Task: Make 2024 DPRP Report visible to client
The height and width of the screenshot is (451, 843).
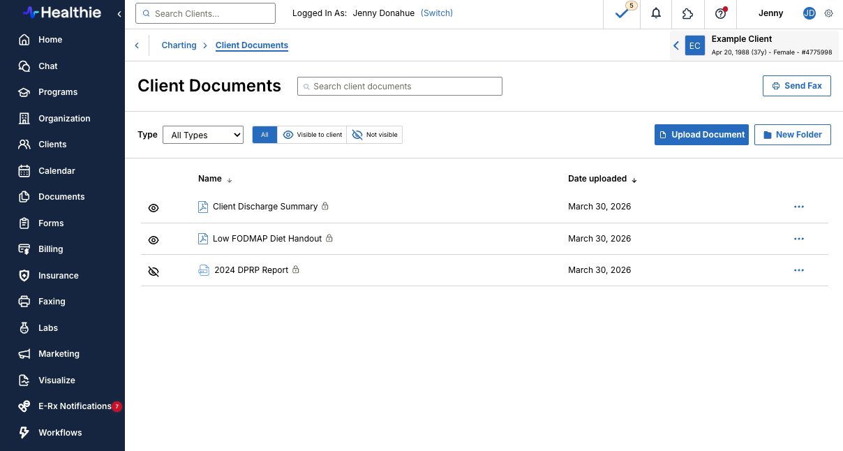Action: [x=154, y=272]
